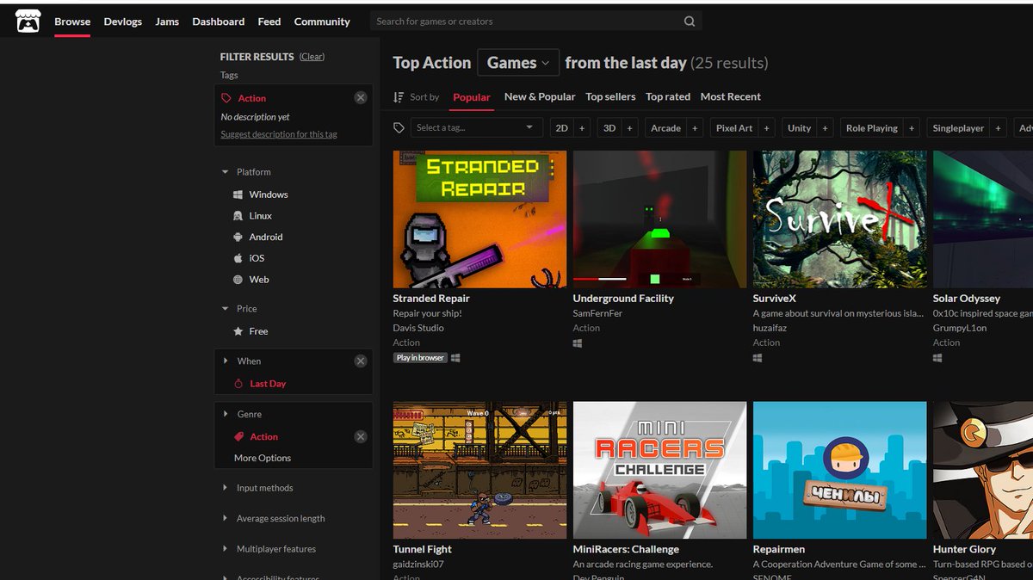Click the Action genre tag icon

[239, 437]
